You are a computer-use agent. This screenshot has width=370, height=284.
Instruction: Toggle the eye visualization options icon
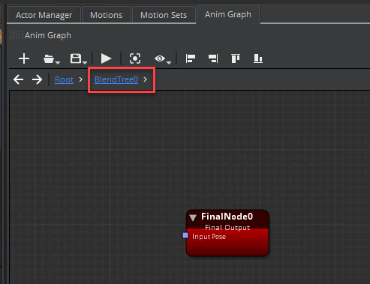tap(160, 58)
